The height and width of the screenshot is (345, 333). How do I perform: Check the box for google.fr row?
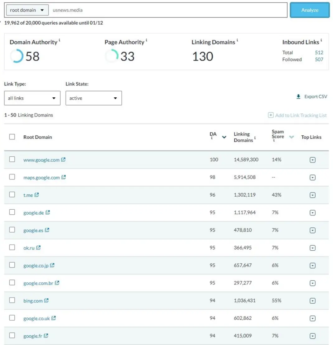12,335
